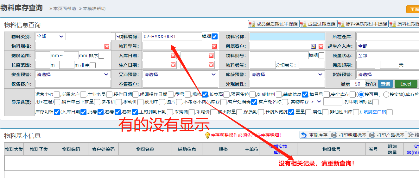This screenshot has height=178, width=419.
Task: Enable the 运营中心 display option checkbox
Action: [x=57, y=94]
